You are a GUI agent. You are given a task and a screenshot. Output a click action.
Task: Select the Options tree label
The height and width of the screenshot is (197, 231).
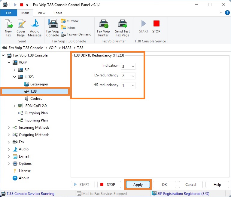click(25, 164)
